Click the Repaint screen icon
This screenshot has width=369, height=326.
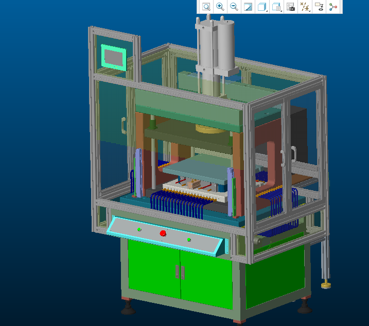(248, 7)
